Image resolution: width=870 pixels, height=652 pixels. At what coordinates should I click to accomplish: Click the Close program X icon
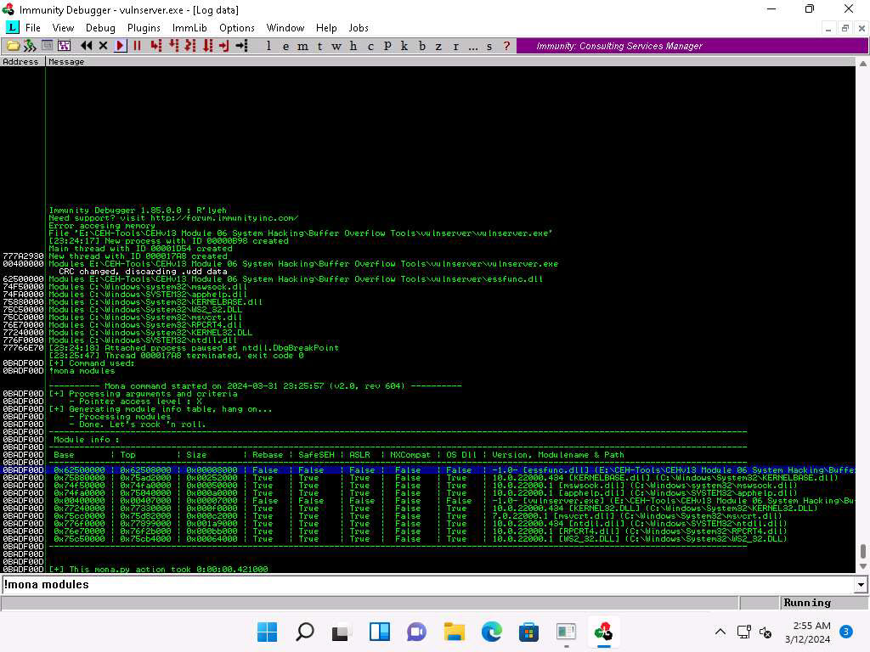(103, 46)
